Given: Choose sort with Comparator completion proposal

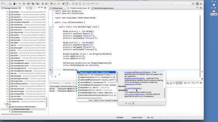Looking at the screenshot, I should click(97, 75).
